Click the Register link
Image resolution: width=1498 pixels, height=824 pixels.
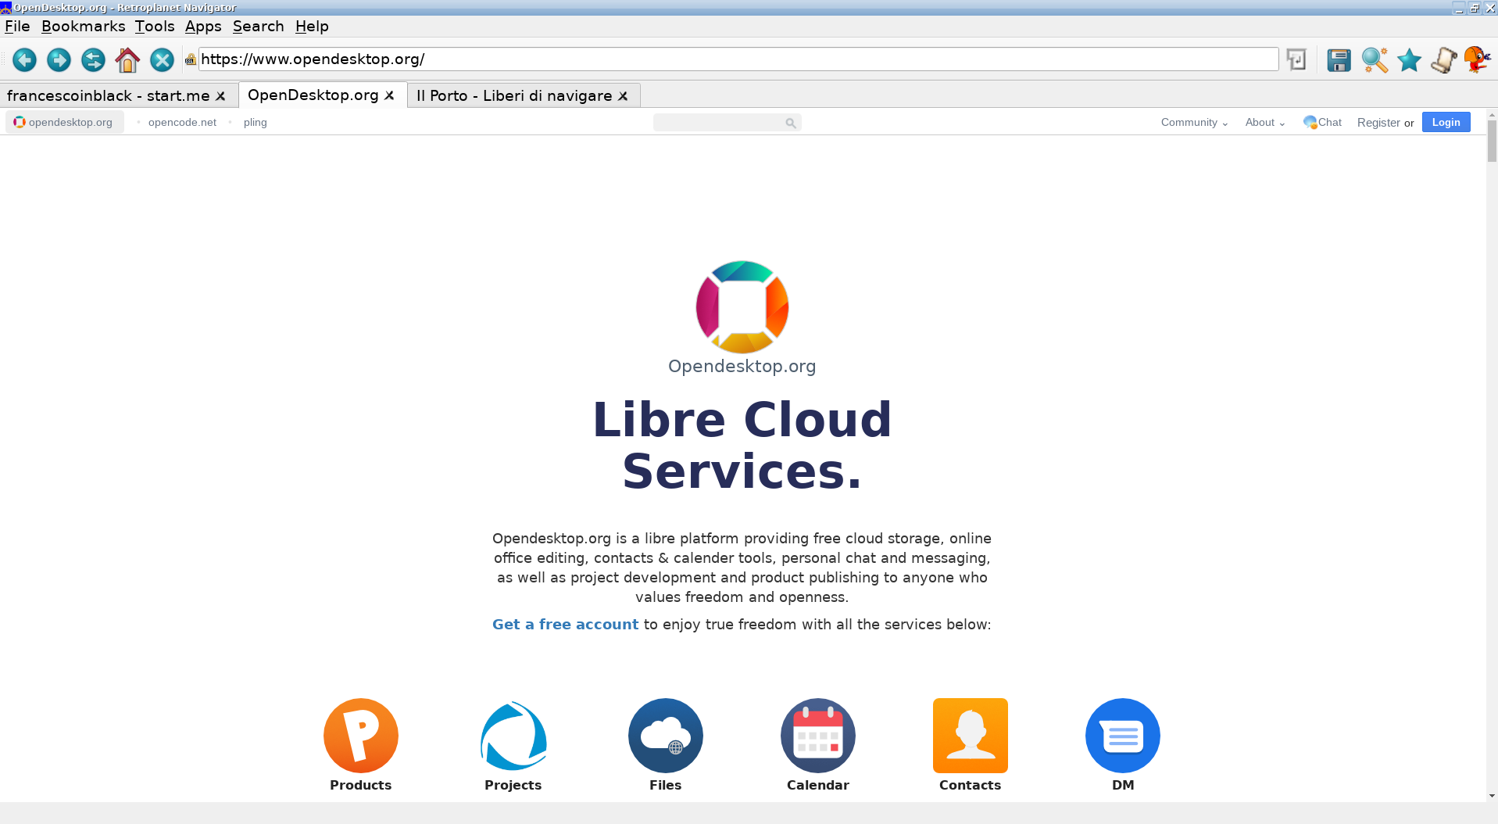(1378, 123)
